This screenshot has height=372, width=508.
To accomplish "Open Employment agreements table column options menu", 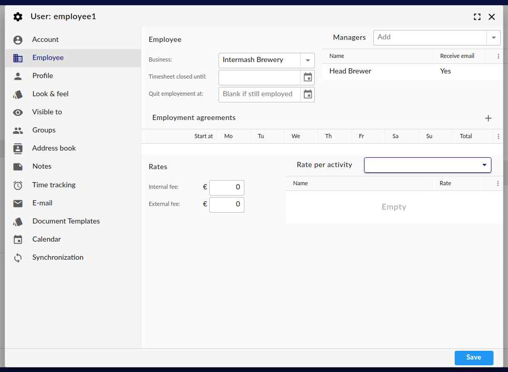I will [x=498, y=136].
